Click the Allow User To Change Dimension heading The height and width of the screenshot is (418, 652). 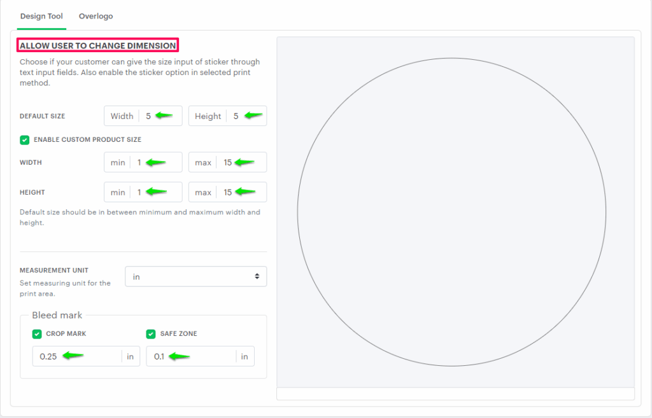coord(98,46)
